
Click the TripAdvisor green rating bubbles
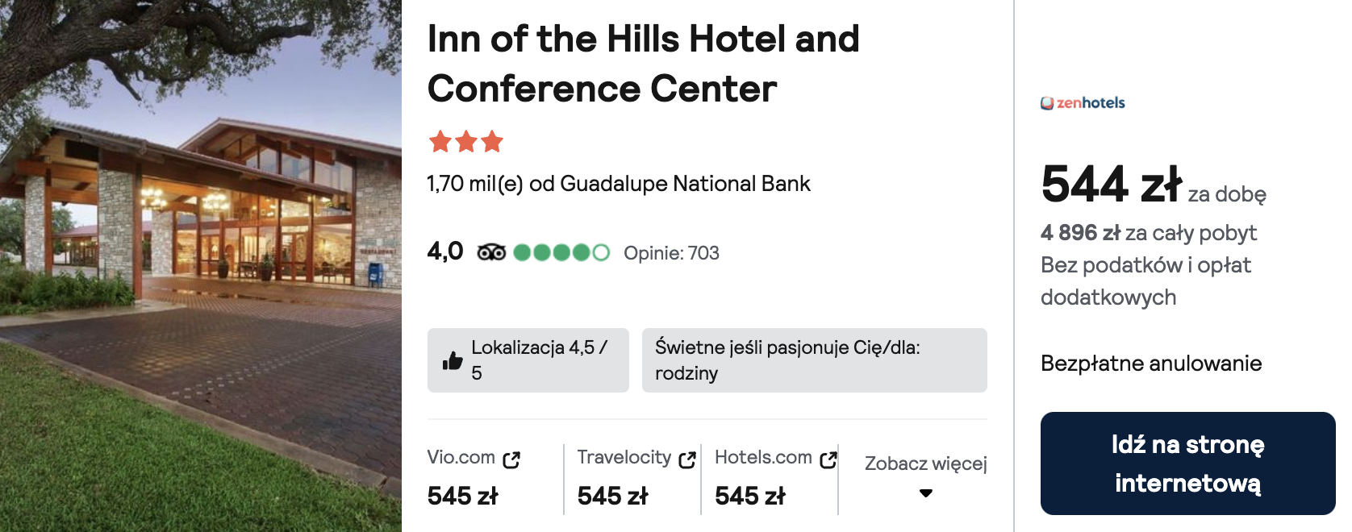tap(561, 252)
